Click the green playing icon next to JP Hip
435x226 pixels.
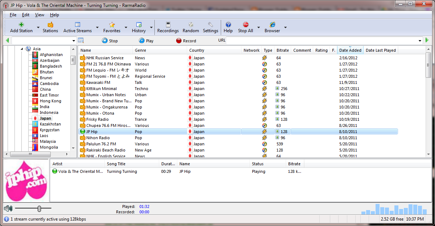(x=83, y=132)
